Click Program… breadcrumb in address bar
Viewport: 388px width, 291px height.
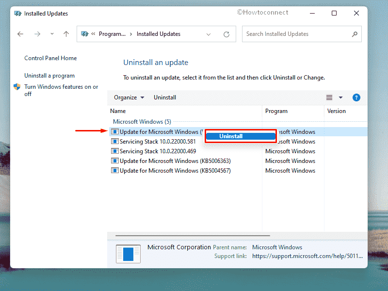click(x=112, y=34)
